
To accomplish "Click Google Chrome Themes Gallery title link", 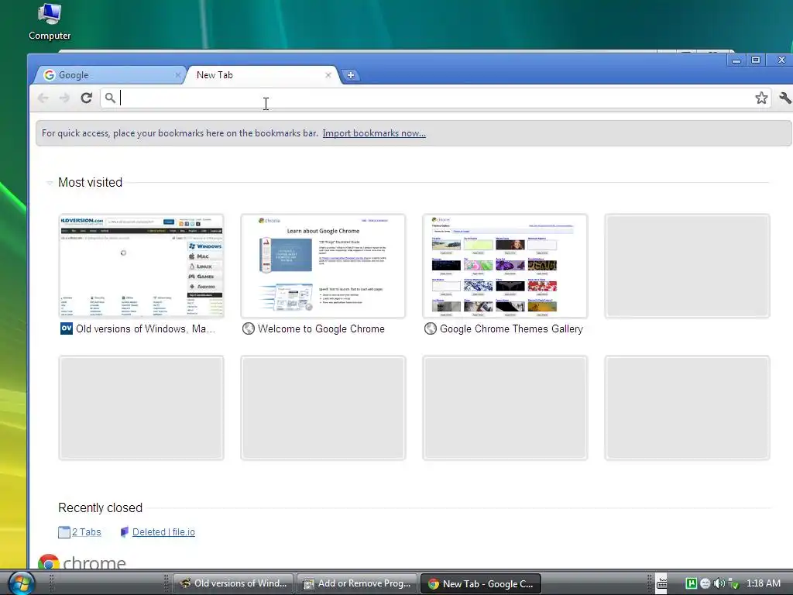I will click(511, 328).
